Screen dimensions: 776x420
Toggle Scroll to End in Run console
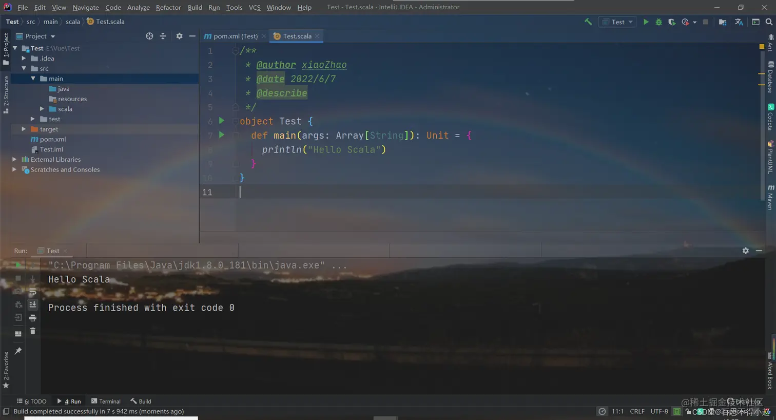[x=33, y=304]
